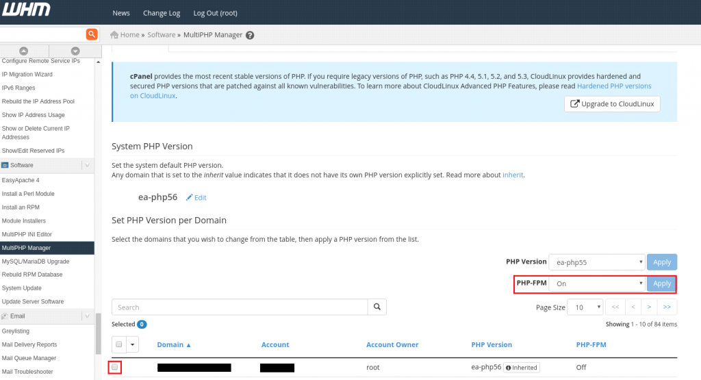The height and width of the screenshot is (380, 701).
Task: Open the select-all options caret dropdown
Action: coord(132,344)
